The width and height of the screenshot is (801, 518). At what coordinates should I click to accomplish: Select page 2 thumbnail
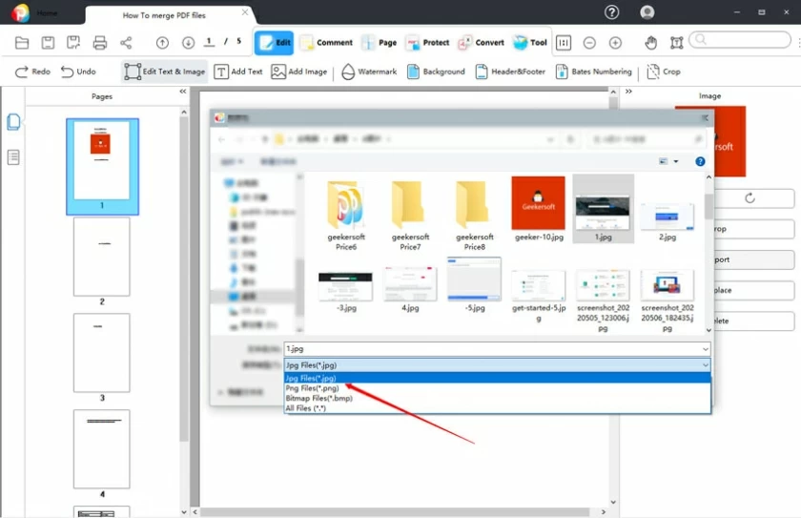[x=102, y=257]
